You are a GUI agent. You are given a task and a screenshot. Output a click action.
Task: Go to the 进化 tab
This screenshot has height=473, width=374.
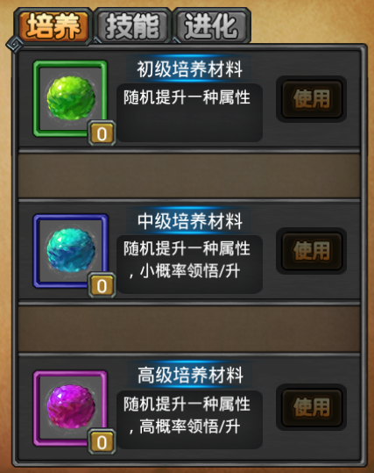click(211, 26)
